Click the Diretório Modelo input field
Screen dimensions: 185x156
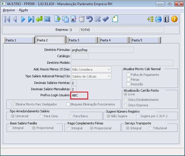122,63
